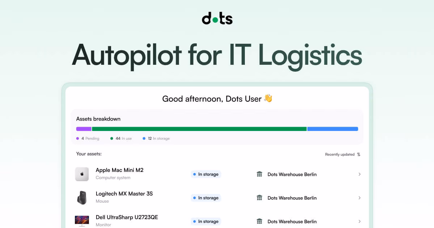Click the green In use segment of the assets bar
Image resolution: width=434 pixels, height=228 pixels.
[x=199, y=129]
